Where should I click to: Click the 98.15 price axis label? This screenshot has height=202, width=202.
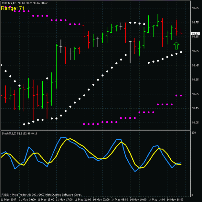click(195, 108)
